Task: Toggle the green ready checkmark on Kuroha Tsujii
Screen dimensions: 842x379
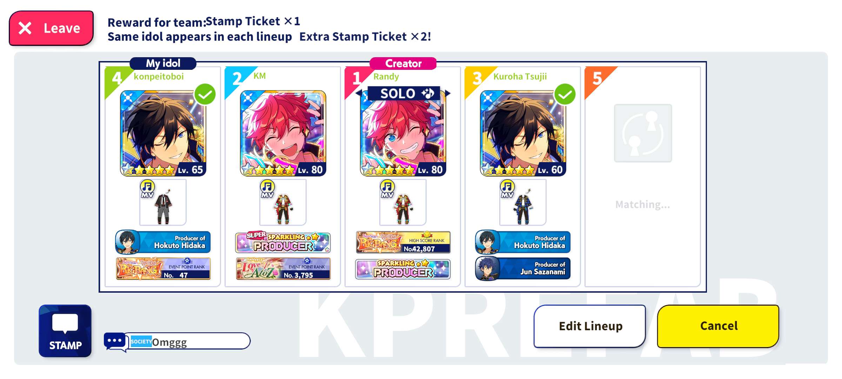Action: pyautogui.click(x=565, y=94)
